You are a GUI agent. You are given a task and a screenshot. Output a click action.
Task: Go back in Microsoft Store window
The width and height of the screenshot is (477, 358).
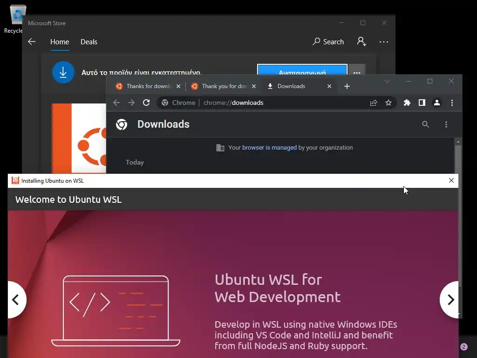[32, 41]
